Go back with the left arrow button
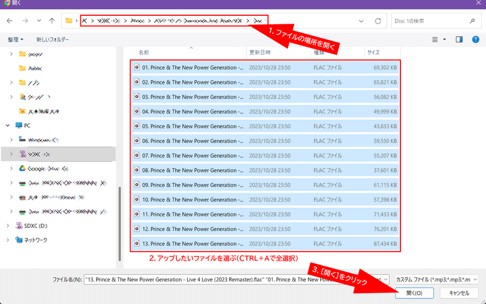This screenshot has width=486, height=304. point(10,21)
